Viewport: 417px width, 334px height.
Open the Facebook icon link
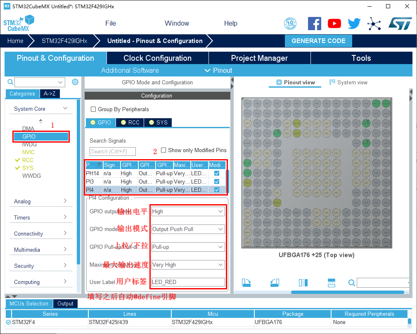(315, 24)
